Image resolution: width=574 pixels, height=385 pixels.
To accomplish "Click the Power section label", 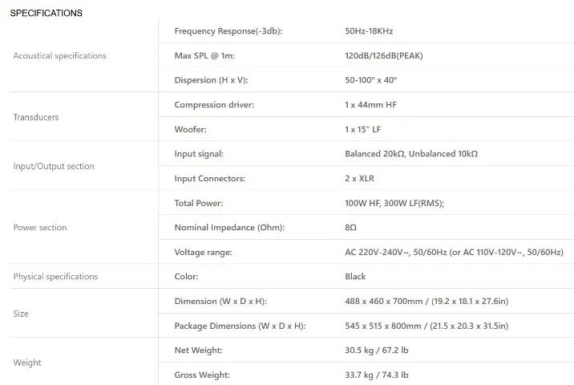I will (40, 228).
